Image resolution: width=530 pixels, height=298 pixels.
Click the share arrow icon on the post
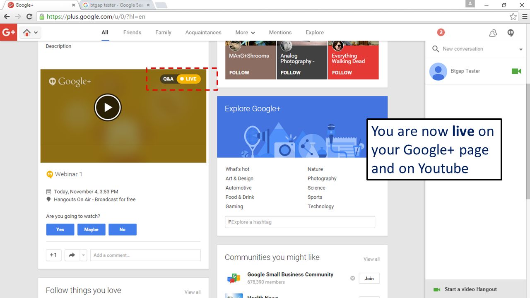[x=72, y=255]
